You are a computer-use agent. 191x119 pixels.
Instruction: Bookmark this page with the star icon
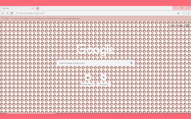pyautogui.click(x=178, y=13)
